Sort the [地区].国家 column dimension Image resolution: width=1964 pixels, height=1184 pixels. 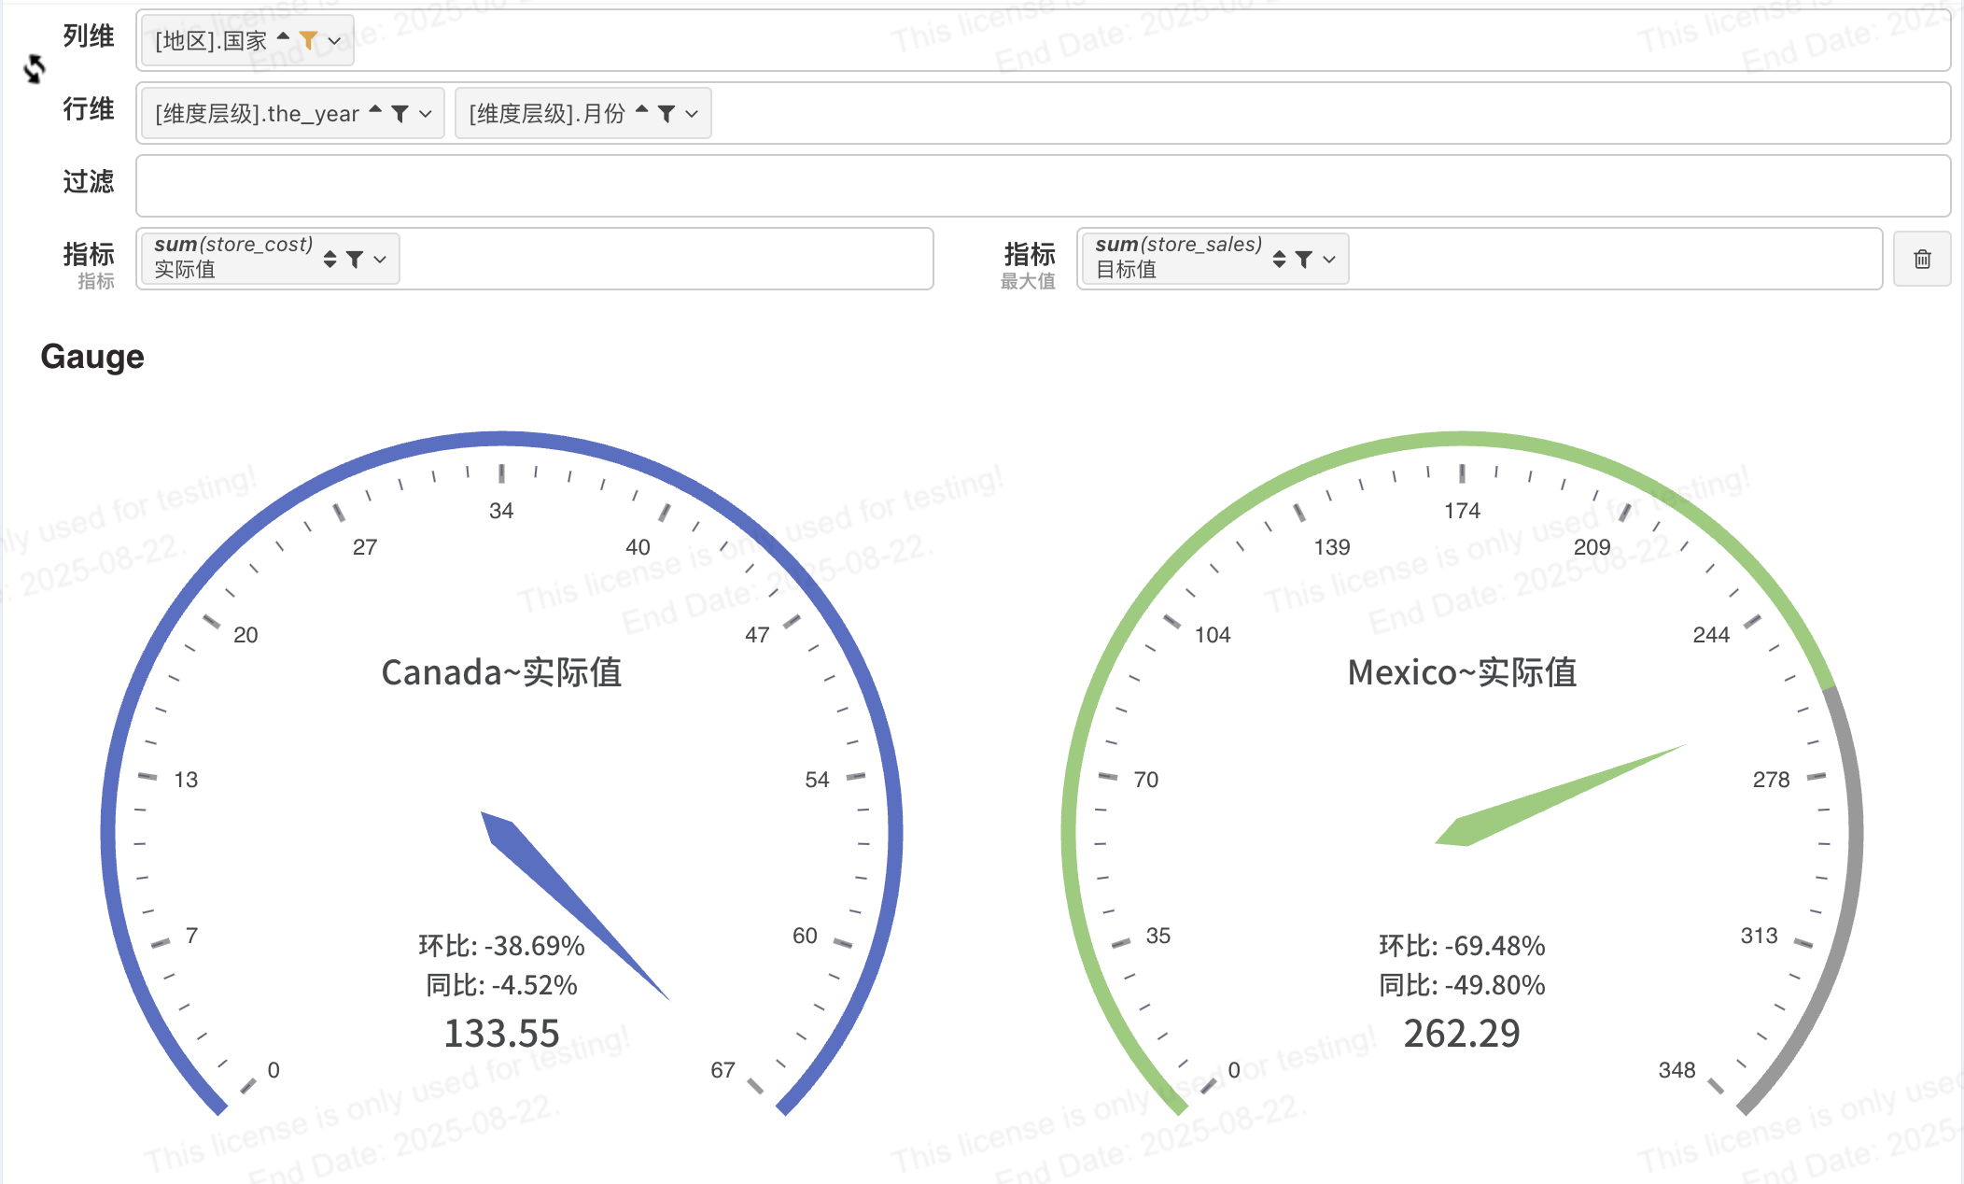click(x=284, y=37)
